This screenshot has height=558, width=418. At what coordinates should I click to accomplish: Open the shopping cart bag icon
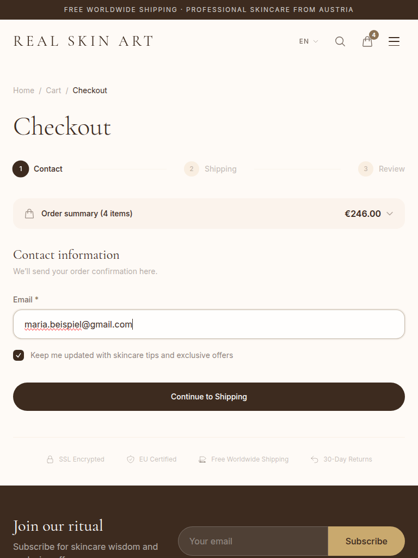(367, 41)
